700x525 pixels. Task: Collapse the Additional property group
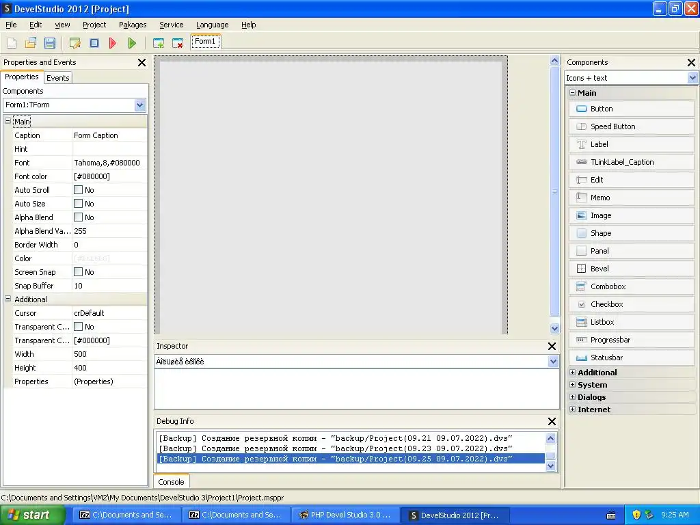tap(8, 299)
